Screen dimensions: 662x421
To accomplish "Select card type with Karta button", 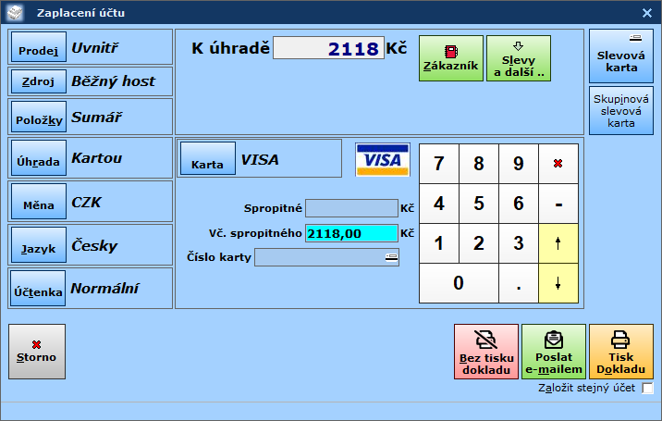I will coord(207,159).
